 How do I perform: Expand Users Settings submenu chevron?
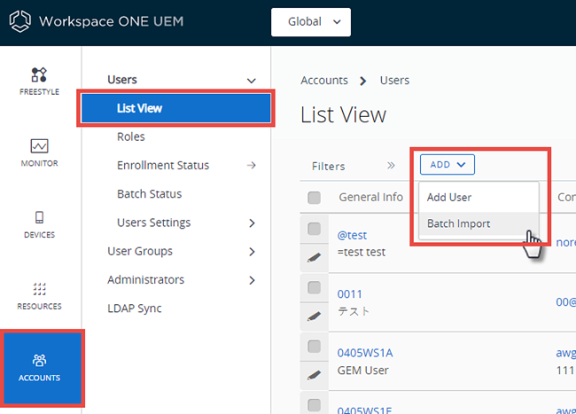pos(252,223)
